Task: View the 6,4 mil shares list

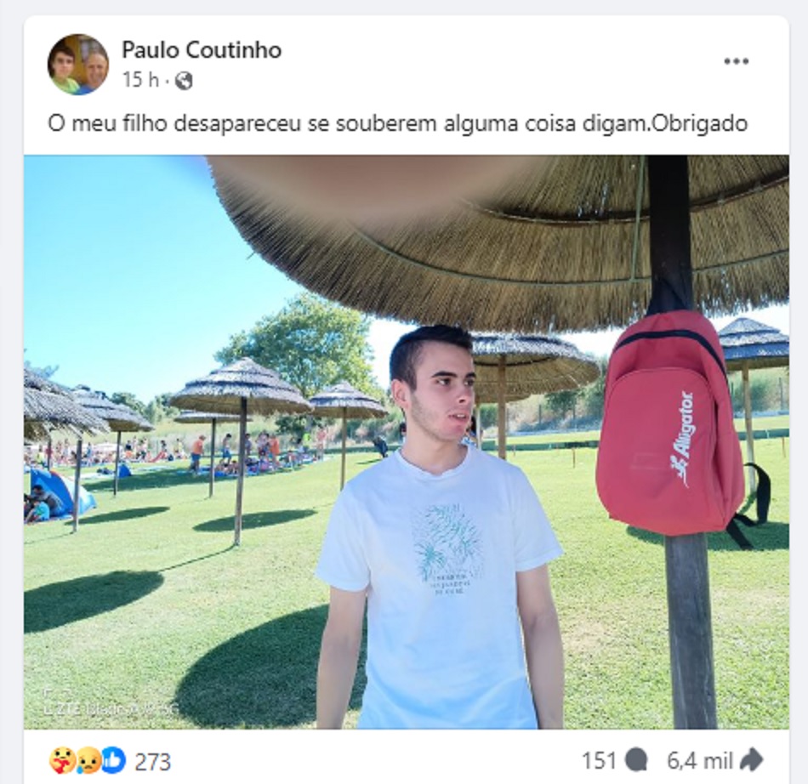Action: click(x=700, y=760)
